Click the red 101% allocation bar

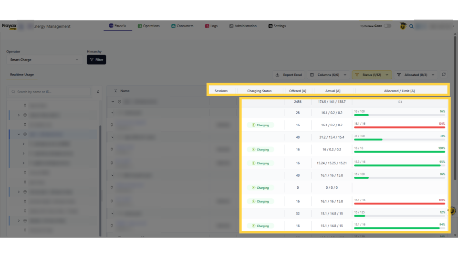click(399, 127)
